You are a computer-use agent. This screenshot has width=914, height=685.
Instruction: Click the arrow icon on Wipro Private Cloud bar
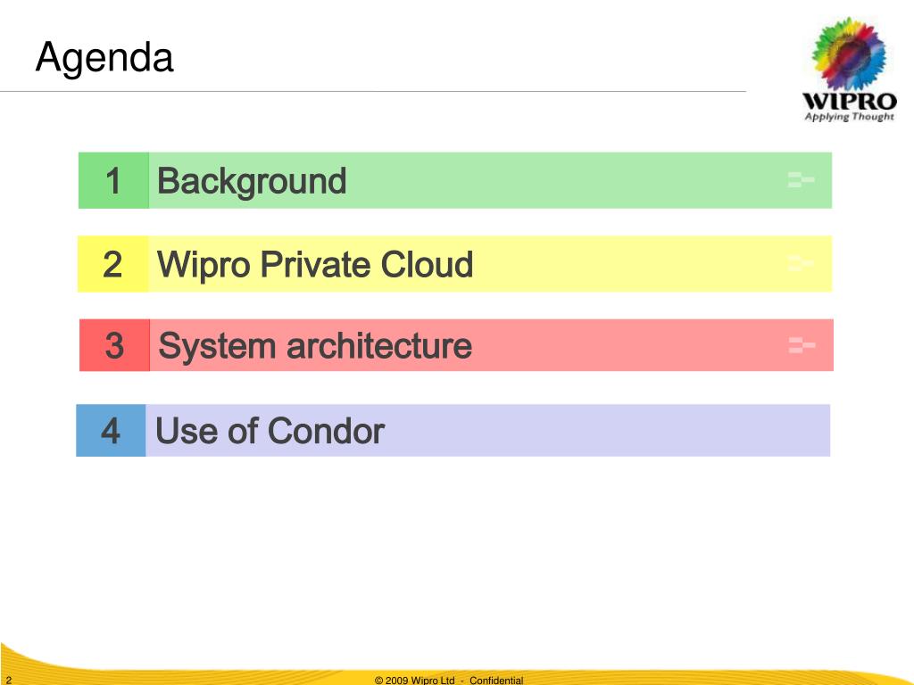pyautogui.click(x=801, y=263)
